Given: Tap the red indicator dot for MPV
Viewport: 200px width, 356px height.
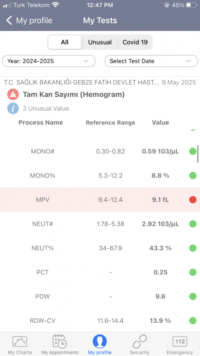Looking at the screenshot, I should point(193,200).
